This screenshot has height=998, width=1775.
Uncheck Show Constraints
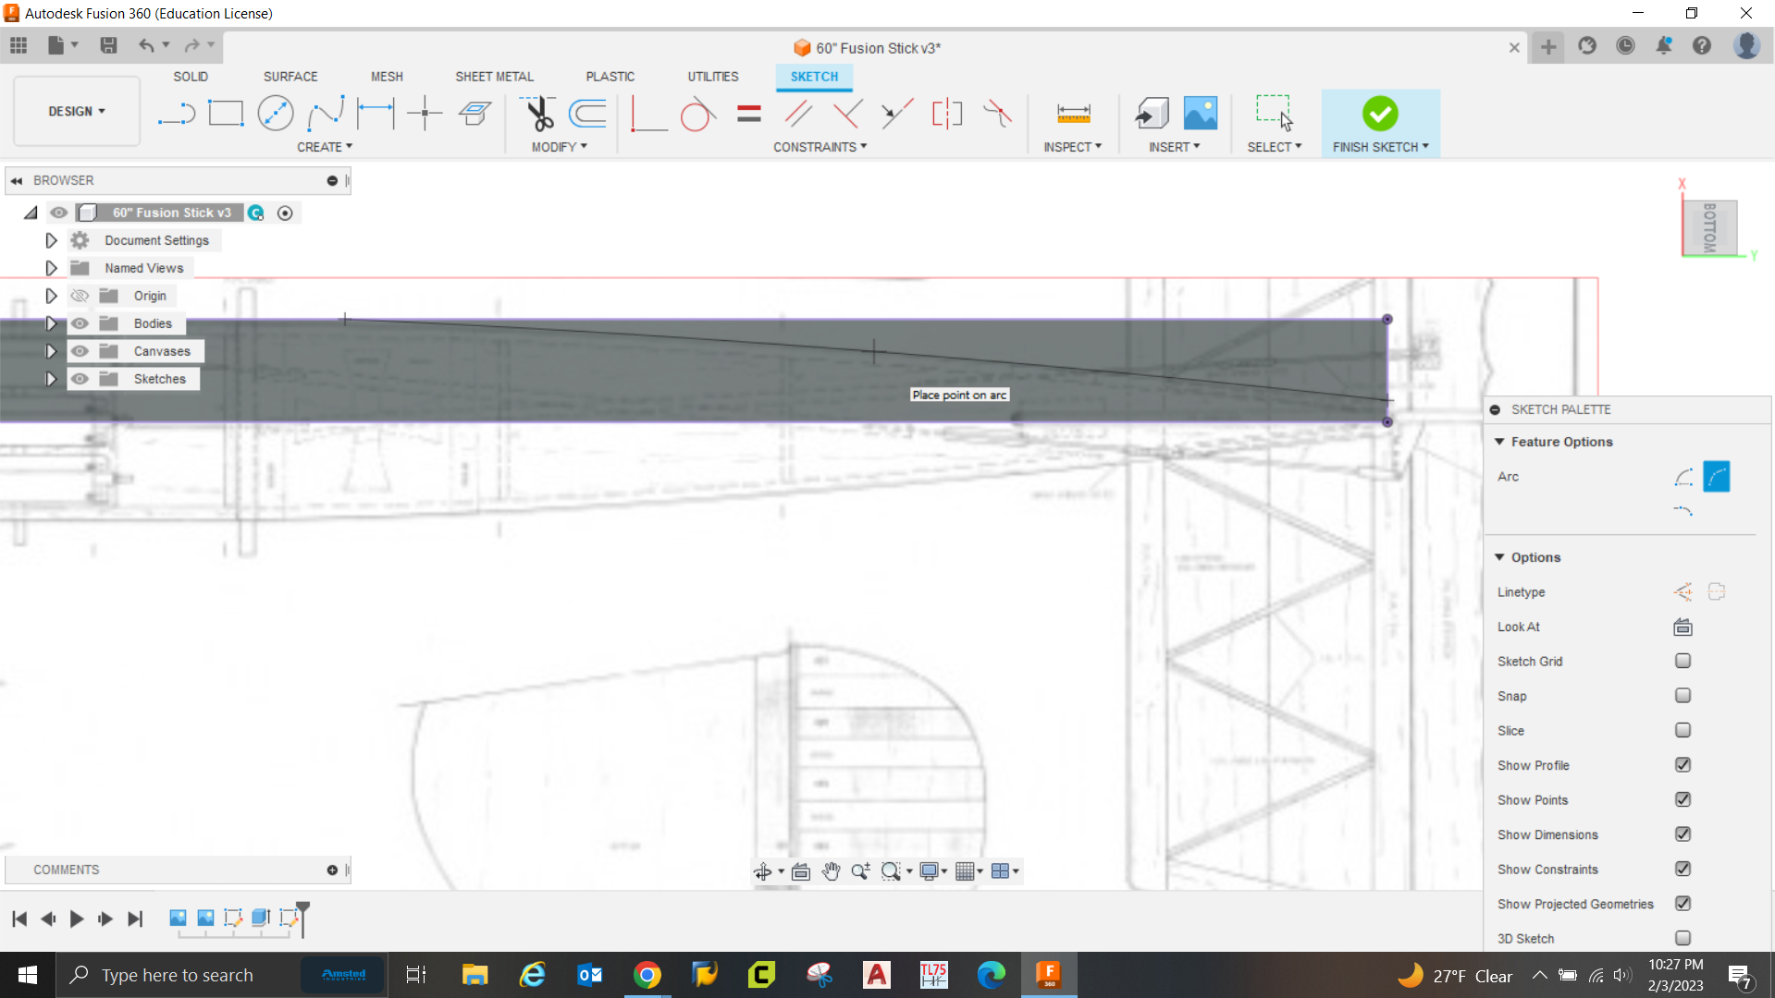[1683, 870]
